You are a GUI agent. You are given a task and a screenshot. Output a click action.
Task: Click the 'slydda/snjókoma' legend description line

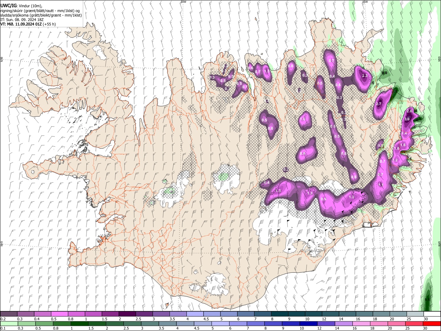[x=41, y=16]
